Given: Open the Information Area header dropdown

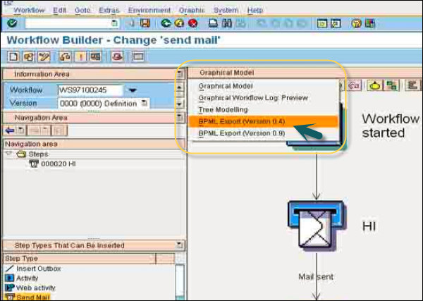Looking at the screenshot, I should [x=179, y=74].
